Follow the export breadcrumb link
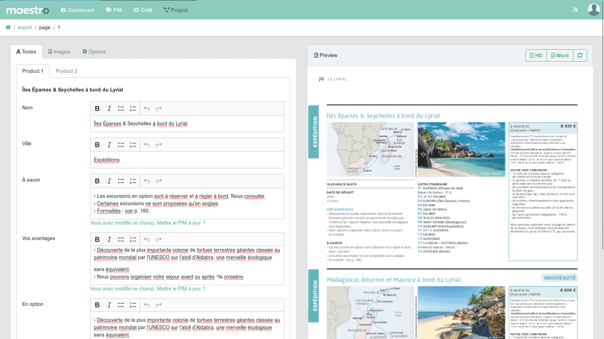This screenshot has width=604, height=339. pyautogui.click(x=25, y=27)
